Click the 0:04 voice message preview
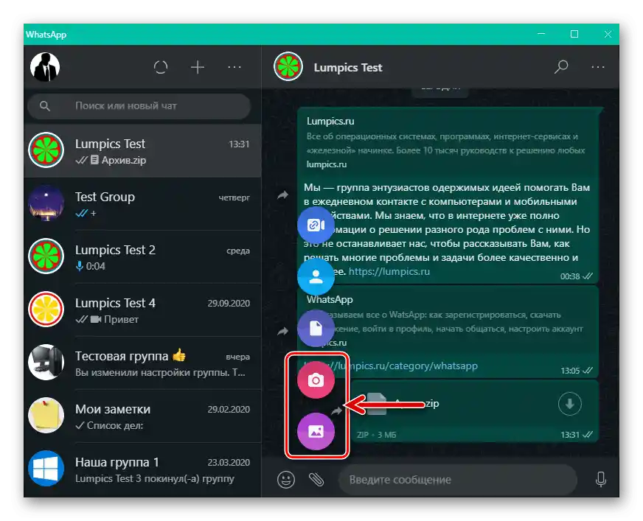 96,267
